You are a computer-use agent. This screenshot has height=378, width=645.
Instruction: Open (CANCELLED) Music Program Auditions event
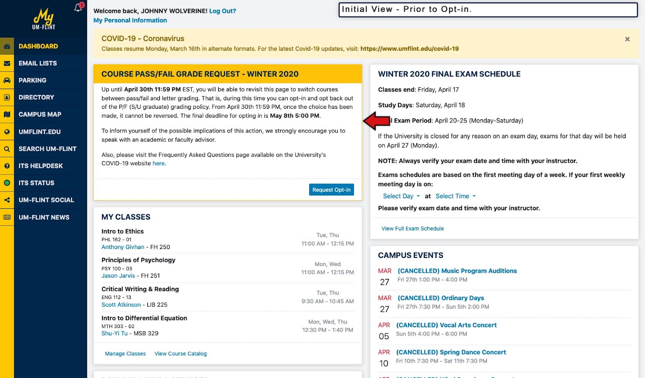pos(457,271)
